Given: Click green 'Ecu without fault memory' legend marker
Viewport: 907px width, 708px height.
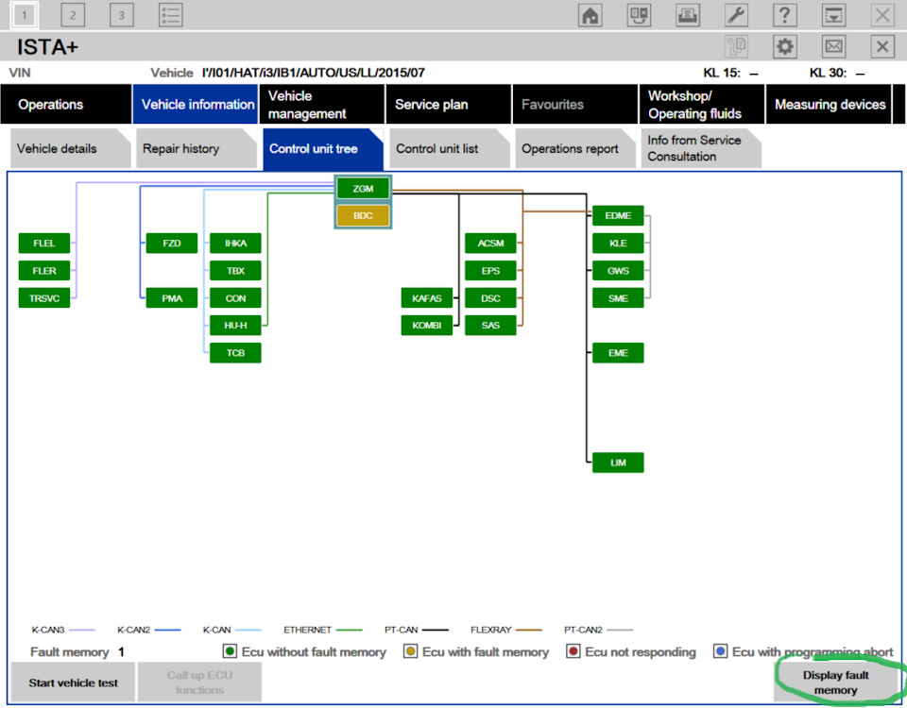Looking at the screenshot, I should click(230, 651).
